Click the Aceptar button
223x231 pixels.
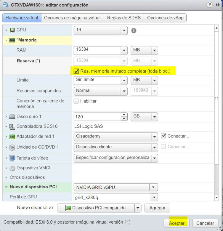177,223
